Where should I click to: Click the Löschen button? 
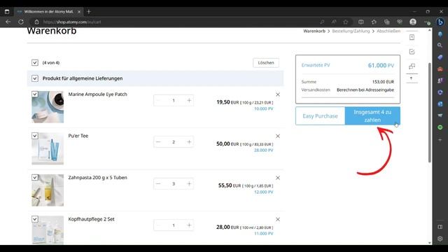click(x=266, y=63)
